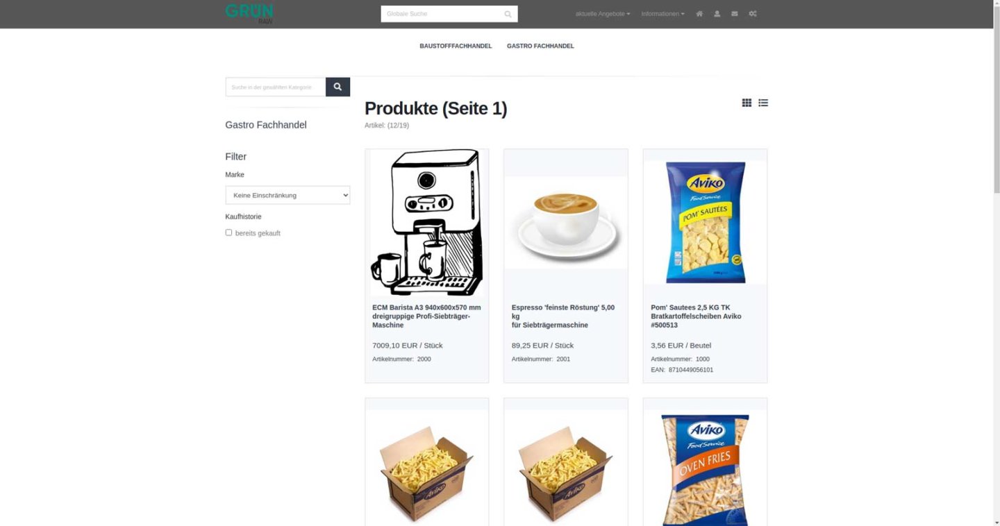Switch to list view layout
Screen dimensions: 1000x526
point(763,103)
